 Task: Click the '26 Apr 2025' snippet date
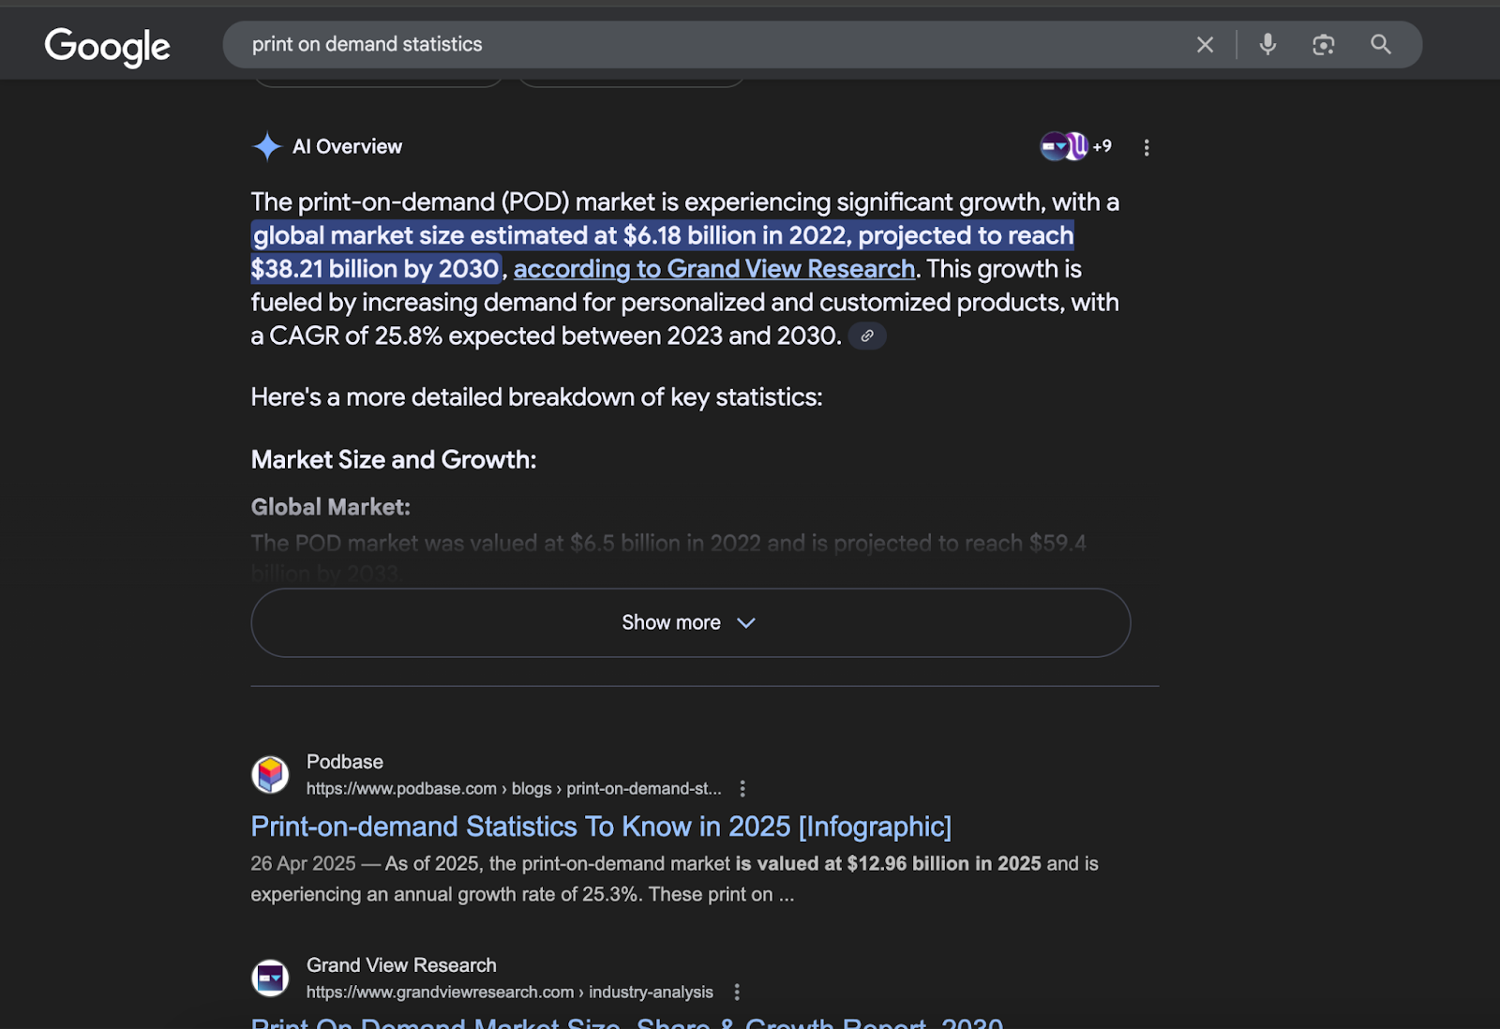coord(303,863)
